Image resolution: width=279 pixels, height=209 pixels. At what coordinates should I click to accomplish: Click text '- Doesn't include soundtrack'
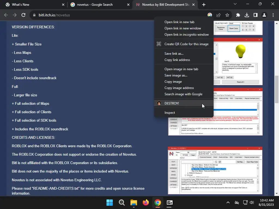coord(34,78)
